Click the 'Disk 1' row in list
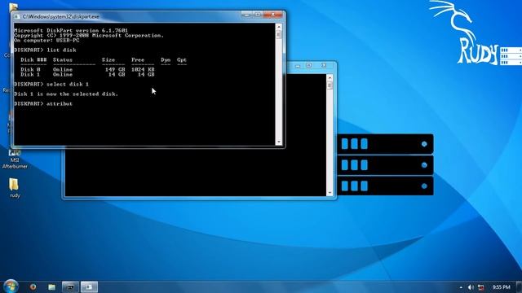The height and width of the screenshot is (293, 522). [x=87, y=74]
